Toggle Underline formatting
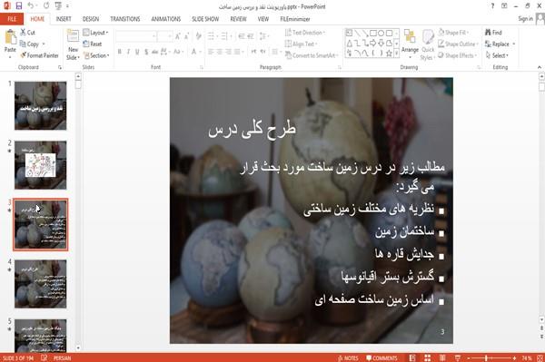The width and height of the screenshot is (545, 362). pos(137,52)
